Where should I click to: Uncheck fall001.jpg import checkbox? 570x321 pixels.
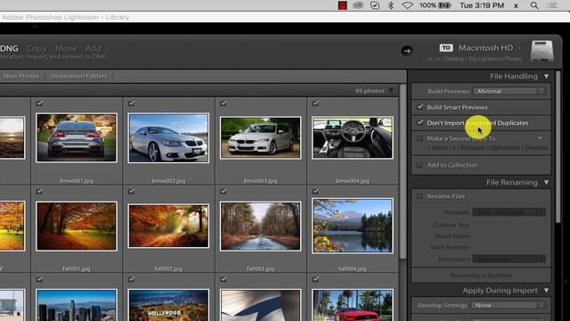(39, 191)
